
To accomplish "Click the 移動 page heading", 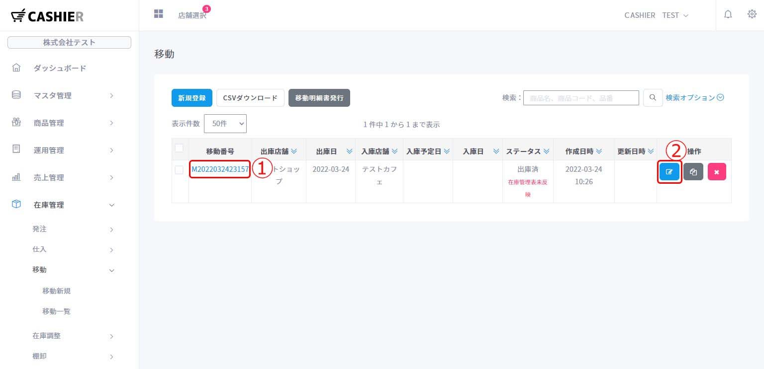I will 165,54.
